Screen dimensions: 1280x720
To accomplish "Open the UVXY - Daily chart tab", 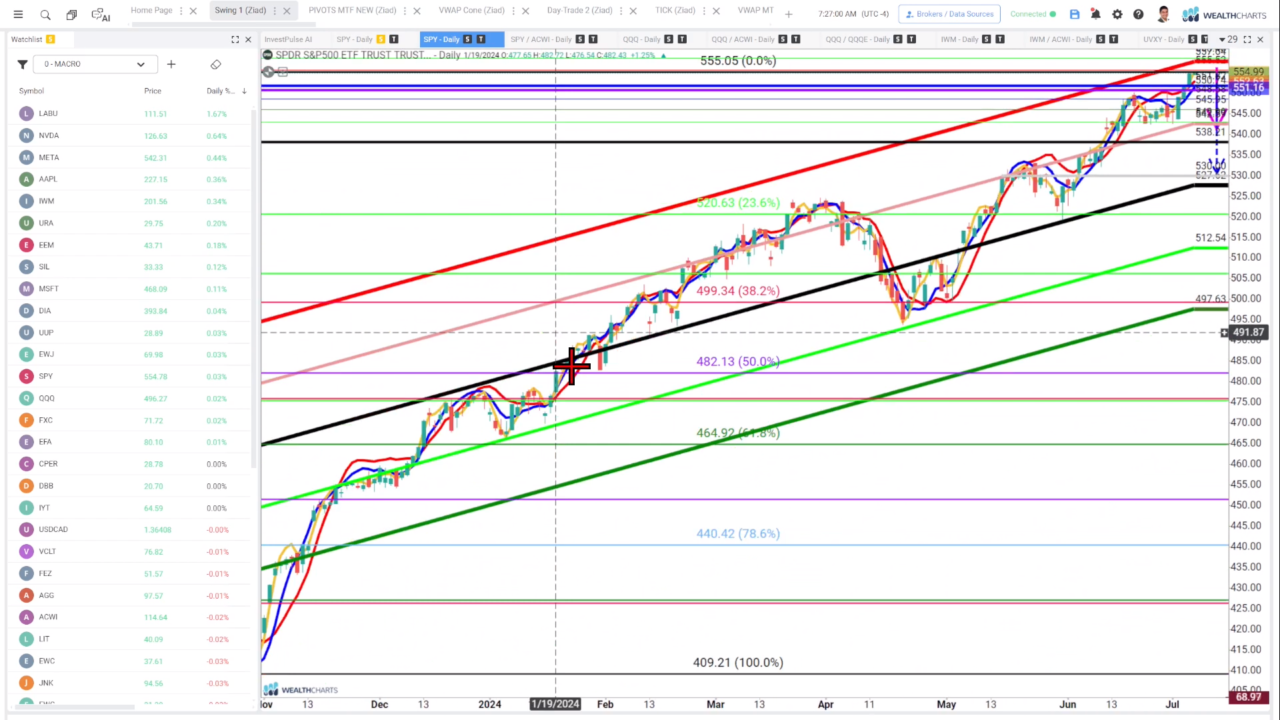I will coord(1164,39).
